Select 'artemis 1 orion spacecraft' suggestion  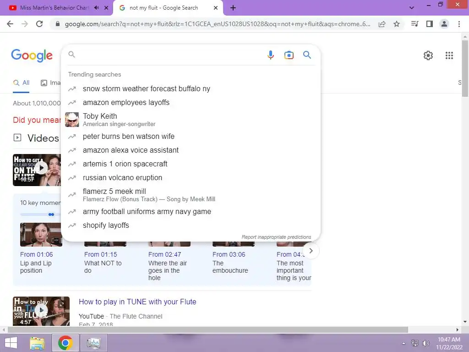click(191, 164)
